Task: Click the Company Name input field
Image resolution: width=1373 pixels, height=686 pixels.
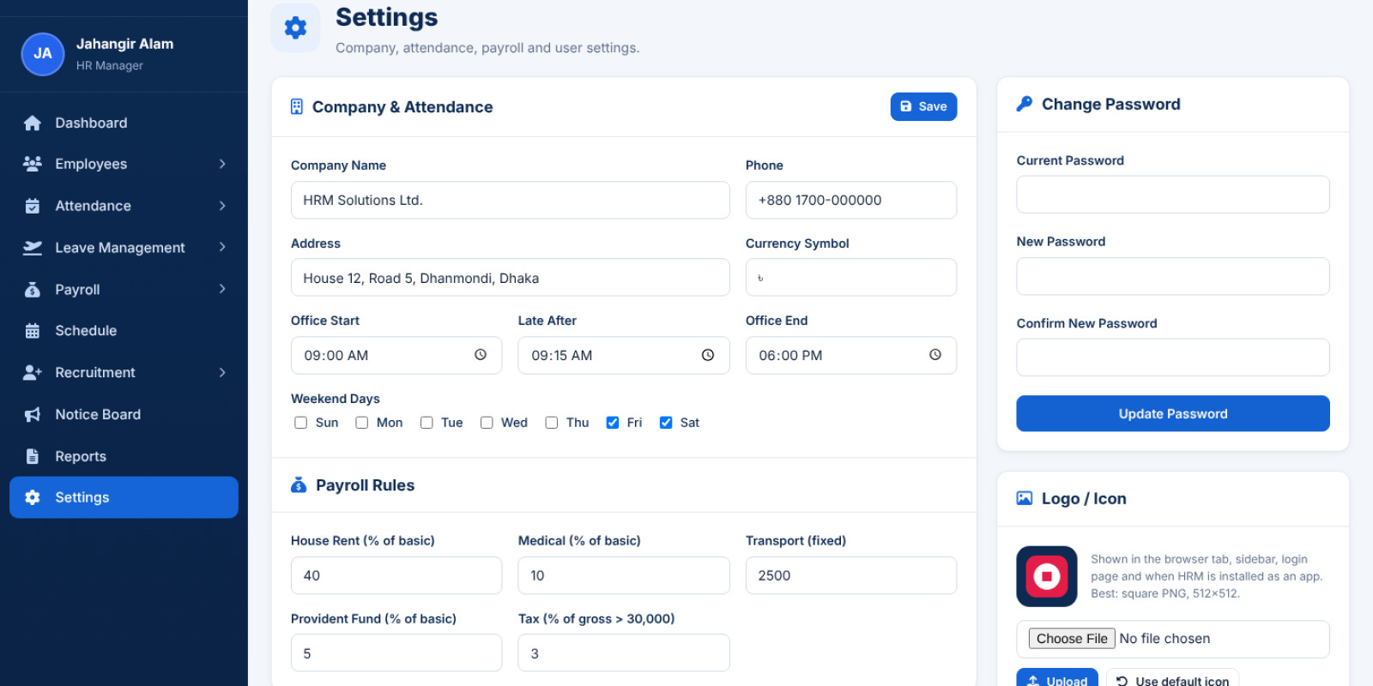Action: (510, 200)
